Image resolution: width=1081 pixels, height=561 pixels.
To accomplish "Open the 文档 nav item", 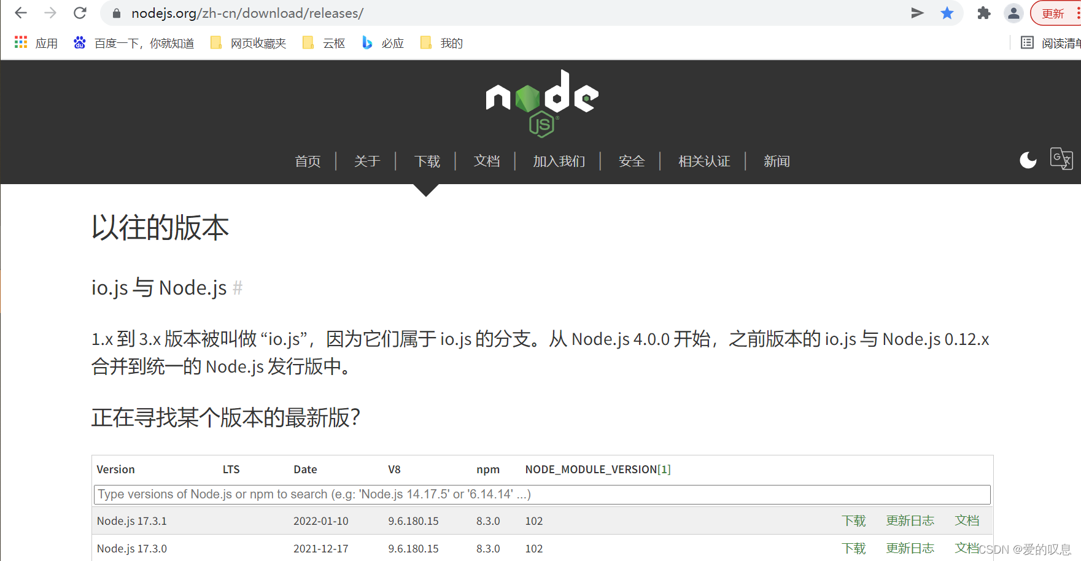I will point(487,161).
